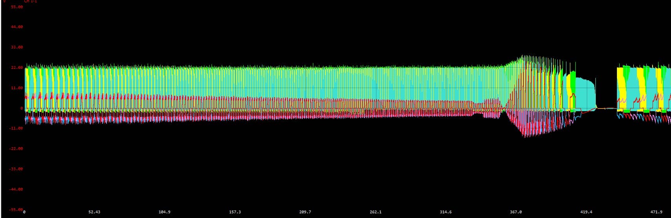Click the 471.9 time axis marker
The image size is (671, 218).
point(657,212)
